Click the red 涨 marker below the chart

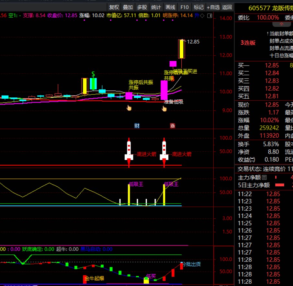click(x=173, y=126)
